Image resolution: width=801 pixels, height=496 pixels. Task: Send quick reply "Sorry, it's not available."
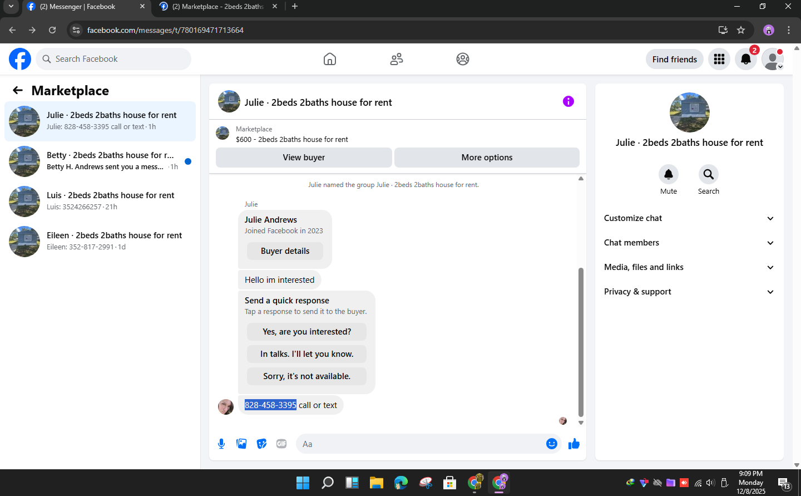pyautogui.click(x=306, y=376)
